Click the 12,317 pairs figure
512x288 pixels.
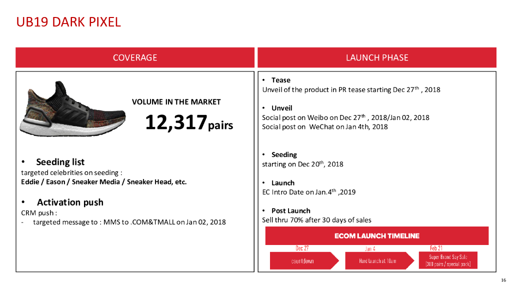tap(189, 122)
